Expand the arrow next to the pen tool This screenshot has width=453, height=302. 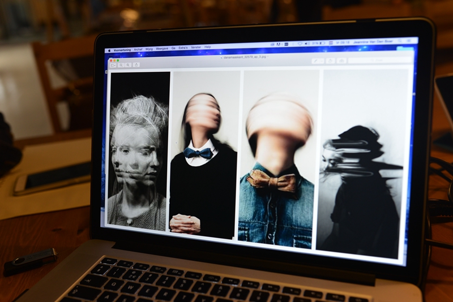tap(322, 61)
